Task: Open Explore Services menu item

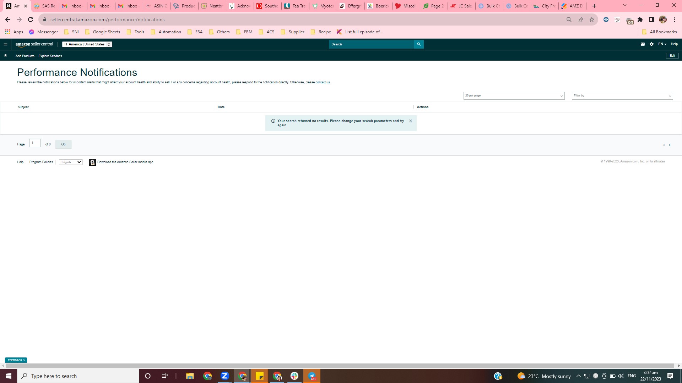Action: tap(50, 56)
